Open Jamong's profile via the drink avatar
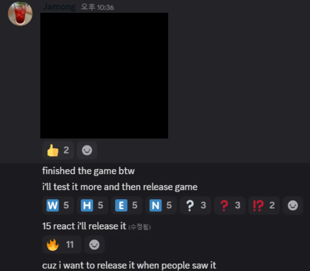This screenshot has width=310, height=271. pyautogui.click(x=20, y=14)
